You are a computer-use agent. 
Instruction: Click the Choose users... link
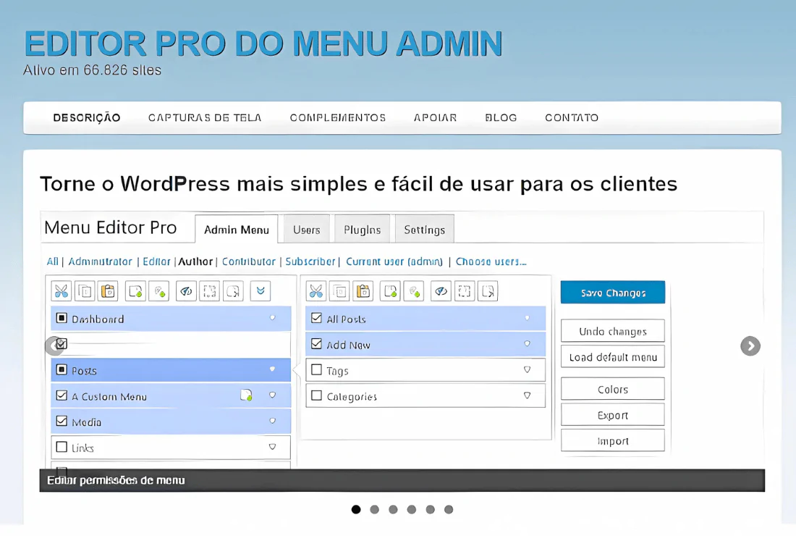pos(491,261)
